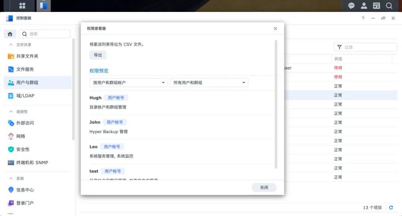Open the user account options icon
Viewport: 402px width, 216px height.
coord(364,6)
